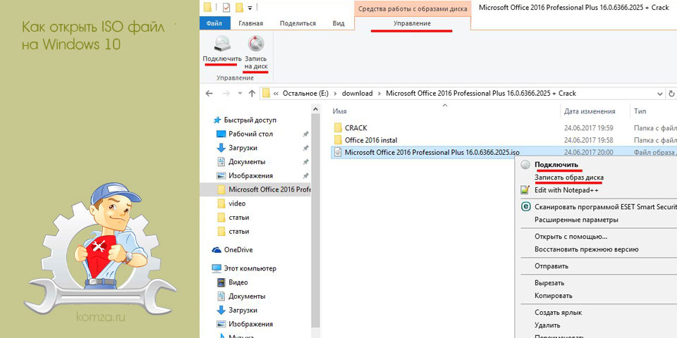Click the folder icon in the address bar
677x338 pixels.
point(267,93)
